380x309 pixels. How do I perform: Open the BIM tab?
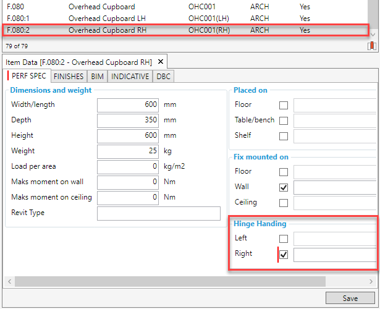coord(98,77)
